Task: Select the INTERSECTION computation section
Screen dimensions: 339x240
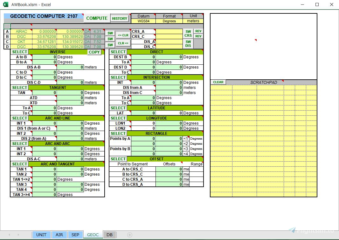Action: (118, 77)
